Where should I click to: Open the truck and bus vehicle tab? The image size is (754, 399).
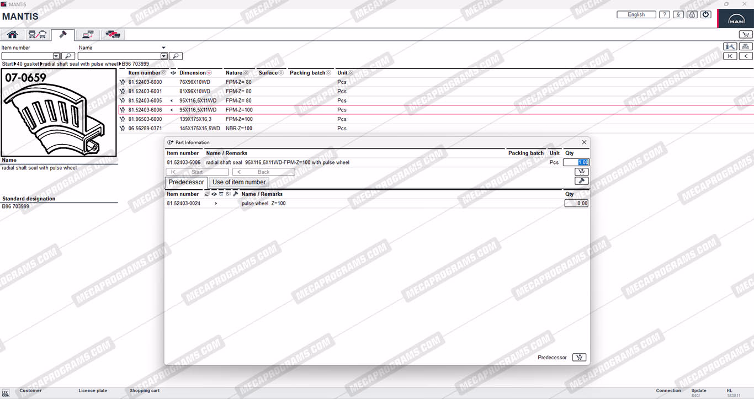tap(37, 35)
